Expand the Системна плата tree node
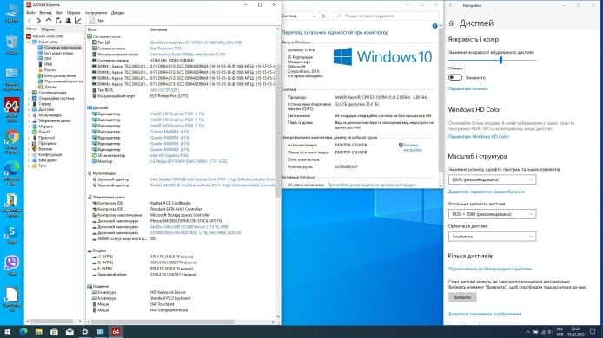The height and width of the screenshot is (338, 603). coord(29,93)
